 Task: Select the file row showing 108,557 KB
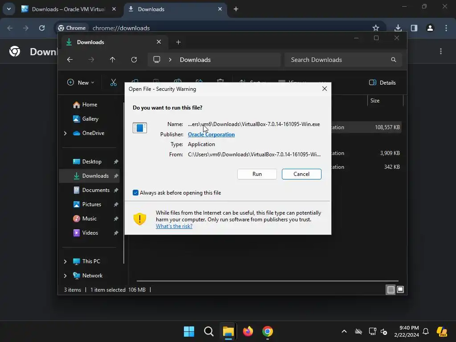[x=366, y=127]
